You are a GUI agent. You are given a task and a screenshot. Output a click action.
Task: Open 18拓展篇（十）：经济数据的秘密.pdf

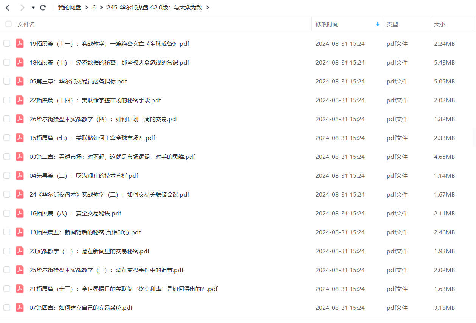(109, 62)
